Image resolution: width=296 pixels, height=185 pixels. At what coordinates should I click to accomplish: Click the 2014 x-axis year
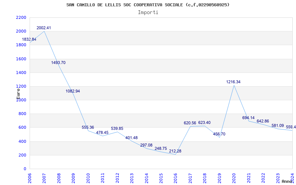pos(147,178)
